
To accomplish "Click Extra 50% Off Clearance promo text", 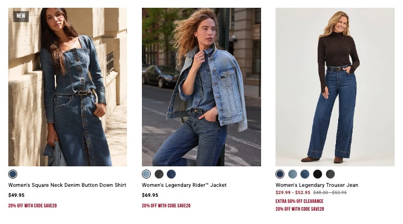I will 299,201.
